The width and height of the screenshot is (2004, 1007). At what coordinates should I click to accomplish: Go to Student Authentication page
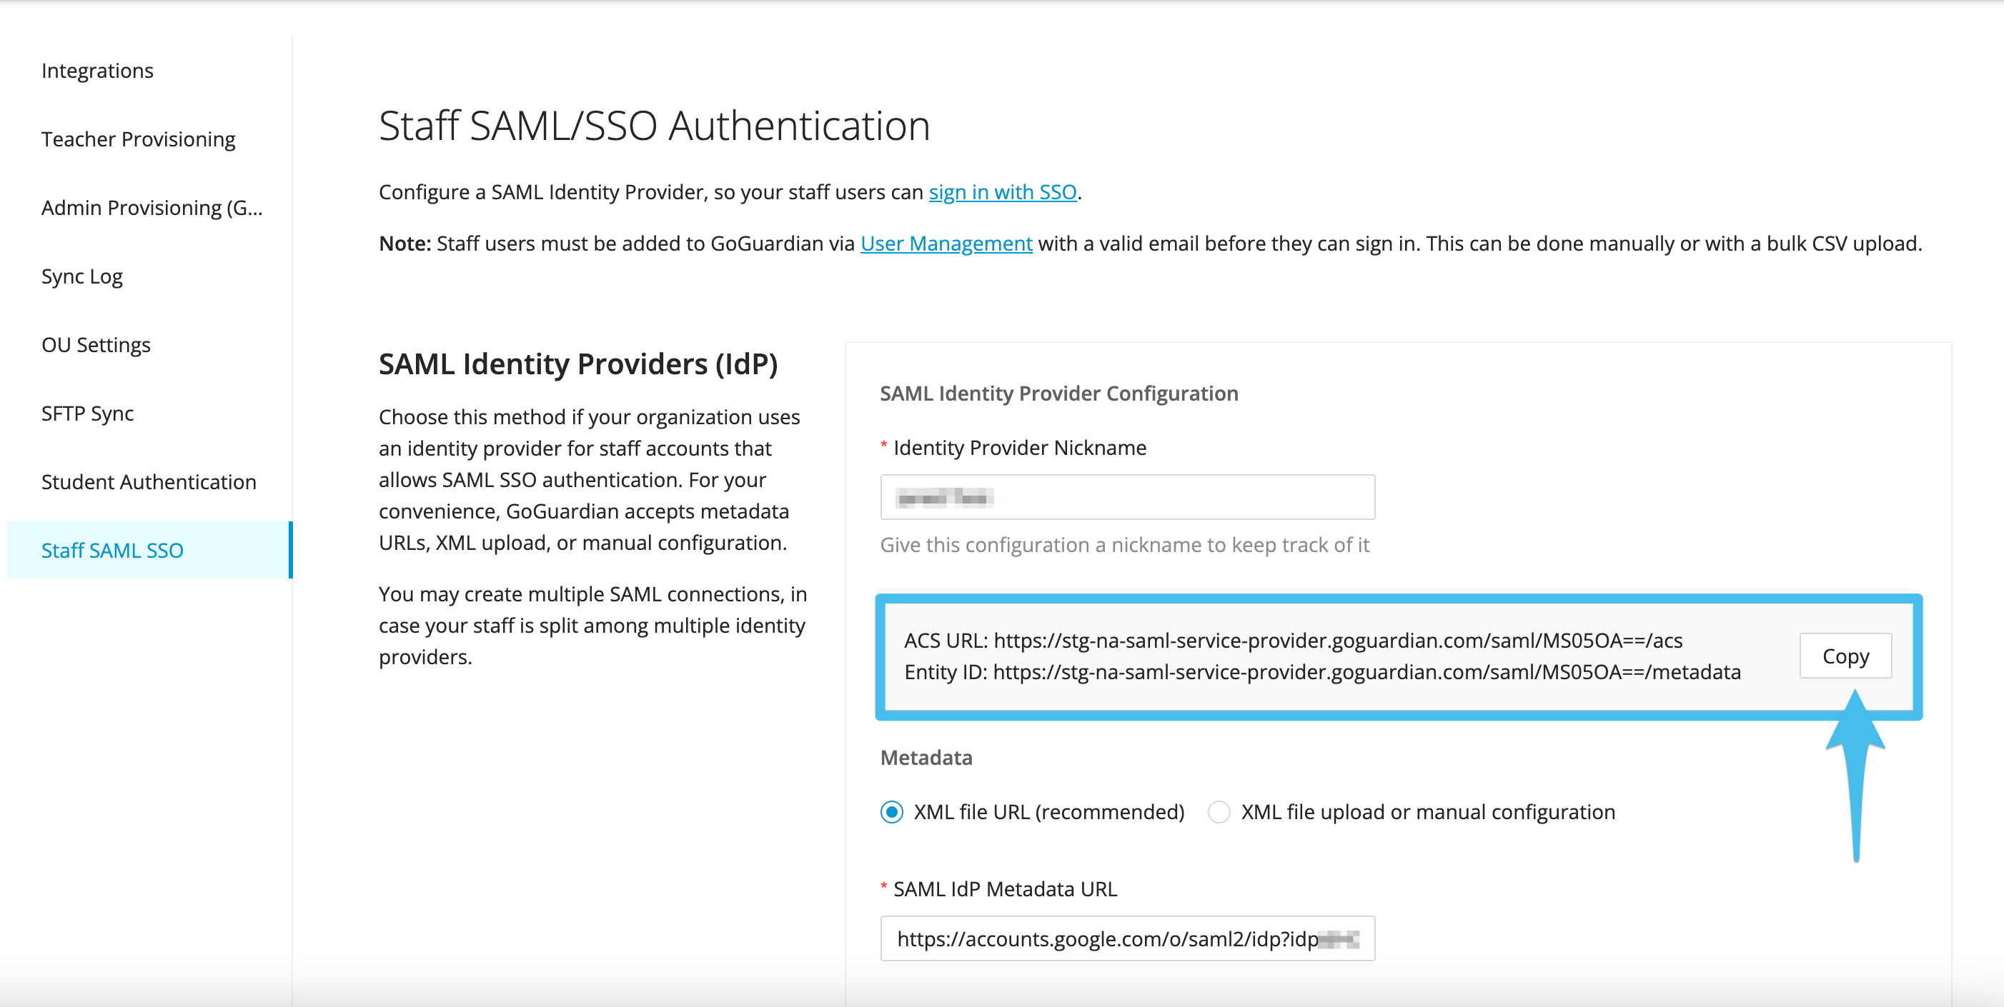coord(149,481)
